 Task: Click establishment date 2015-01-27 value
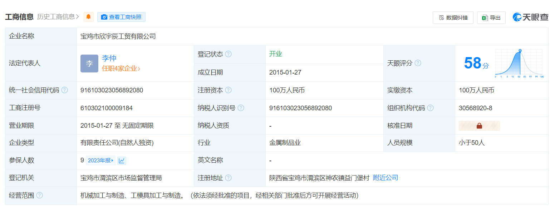pyautogui.click(x=285, y=72)
